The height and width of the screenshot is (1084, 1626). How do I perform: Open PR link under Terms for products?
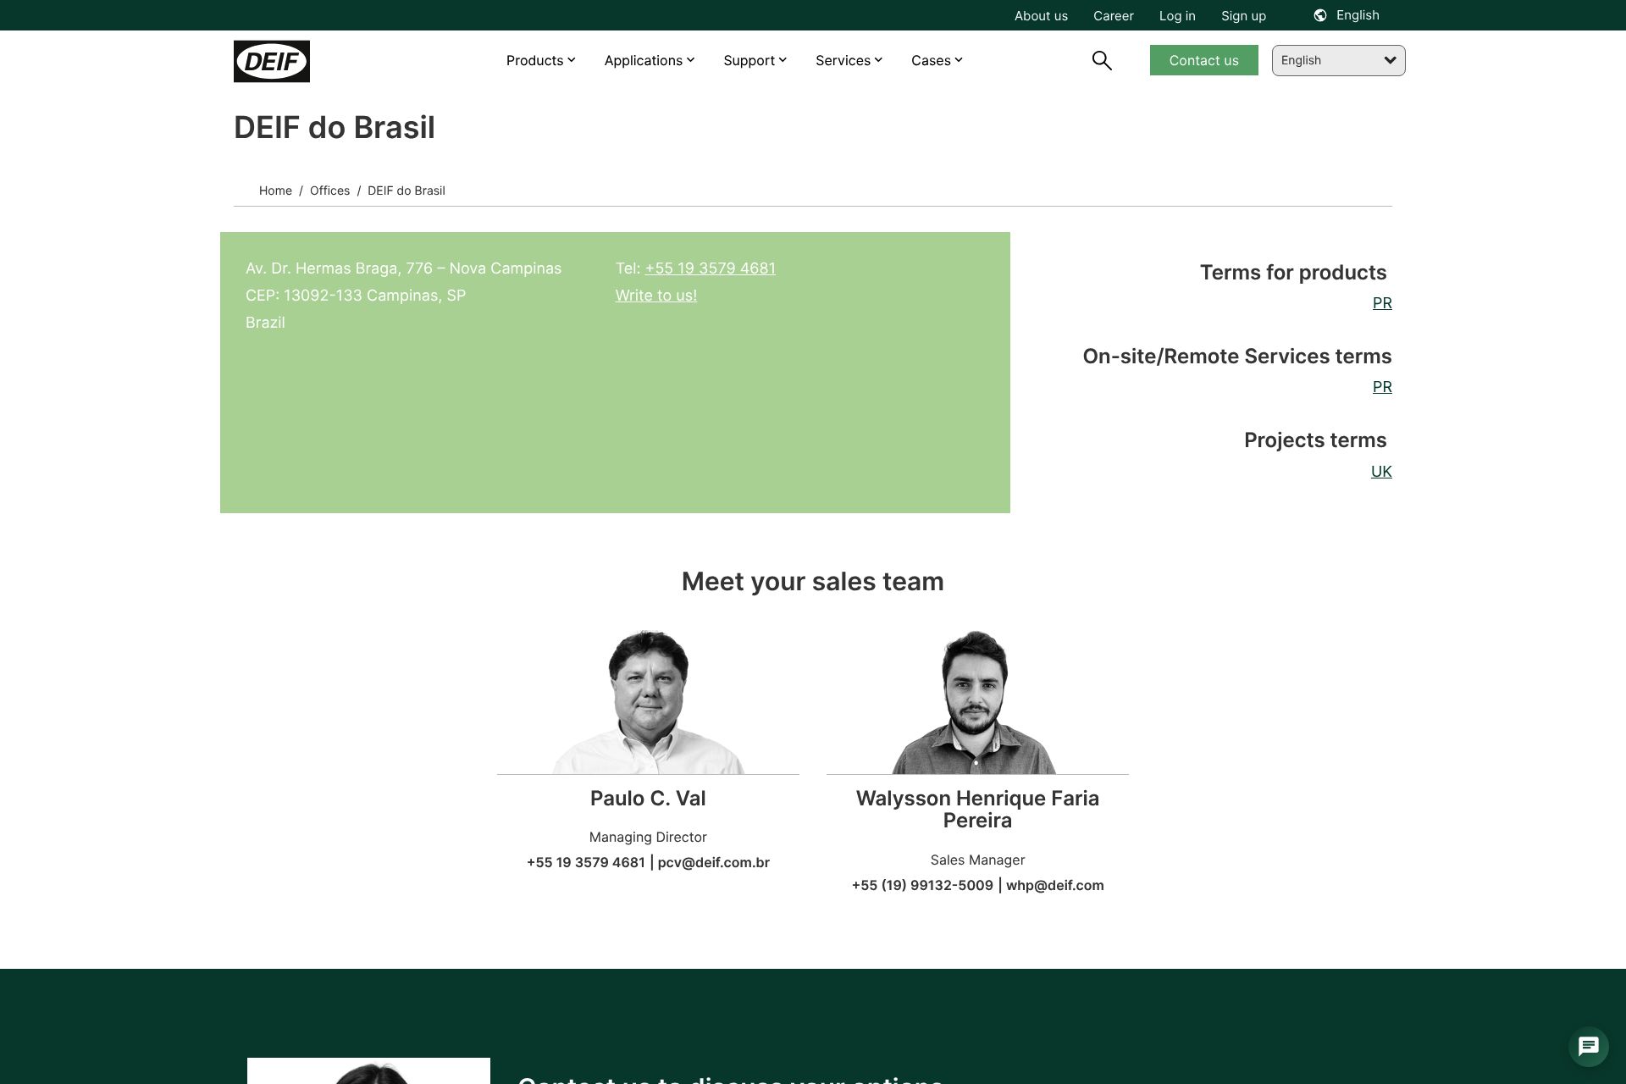(x=1382, y=303)
